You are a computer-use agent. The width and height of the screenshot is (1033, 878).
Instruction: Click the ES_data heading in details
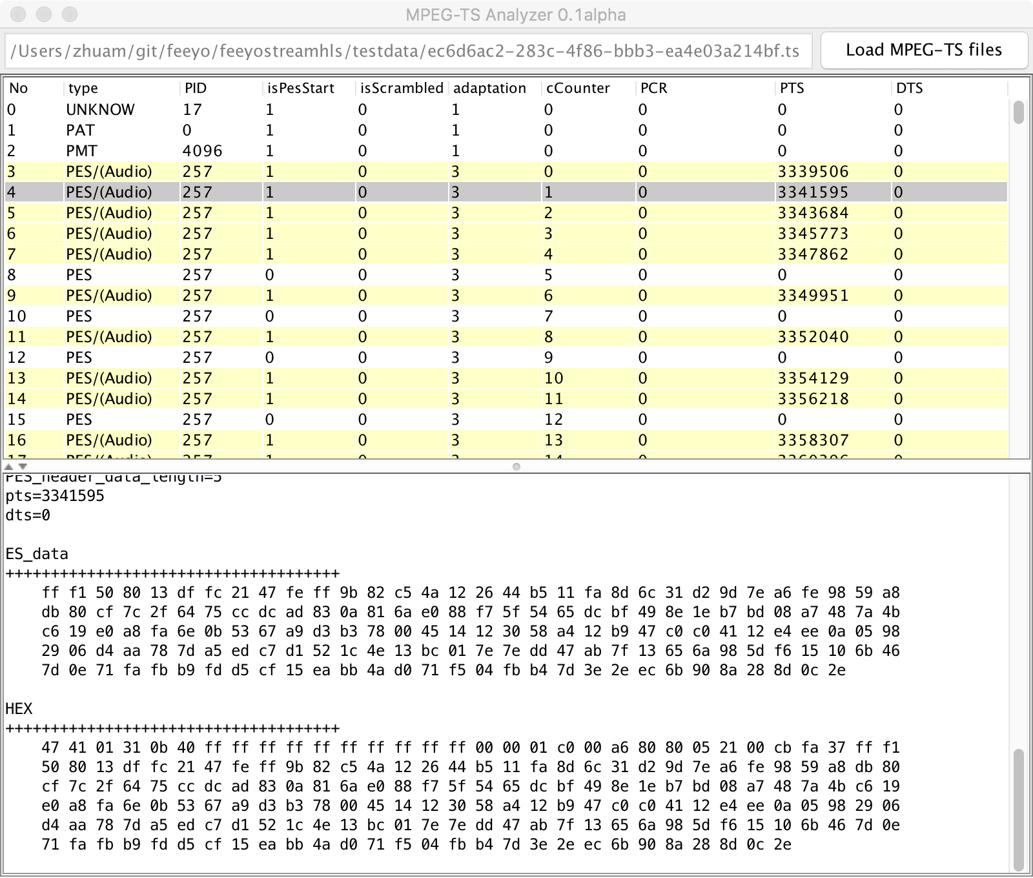(x=37, y=554)
